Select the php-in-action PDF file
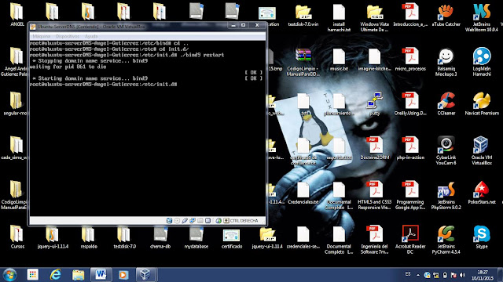The width and height of the screenshot is (503, 282). click(x=410, y=148)
